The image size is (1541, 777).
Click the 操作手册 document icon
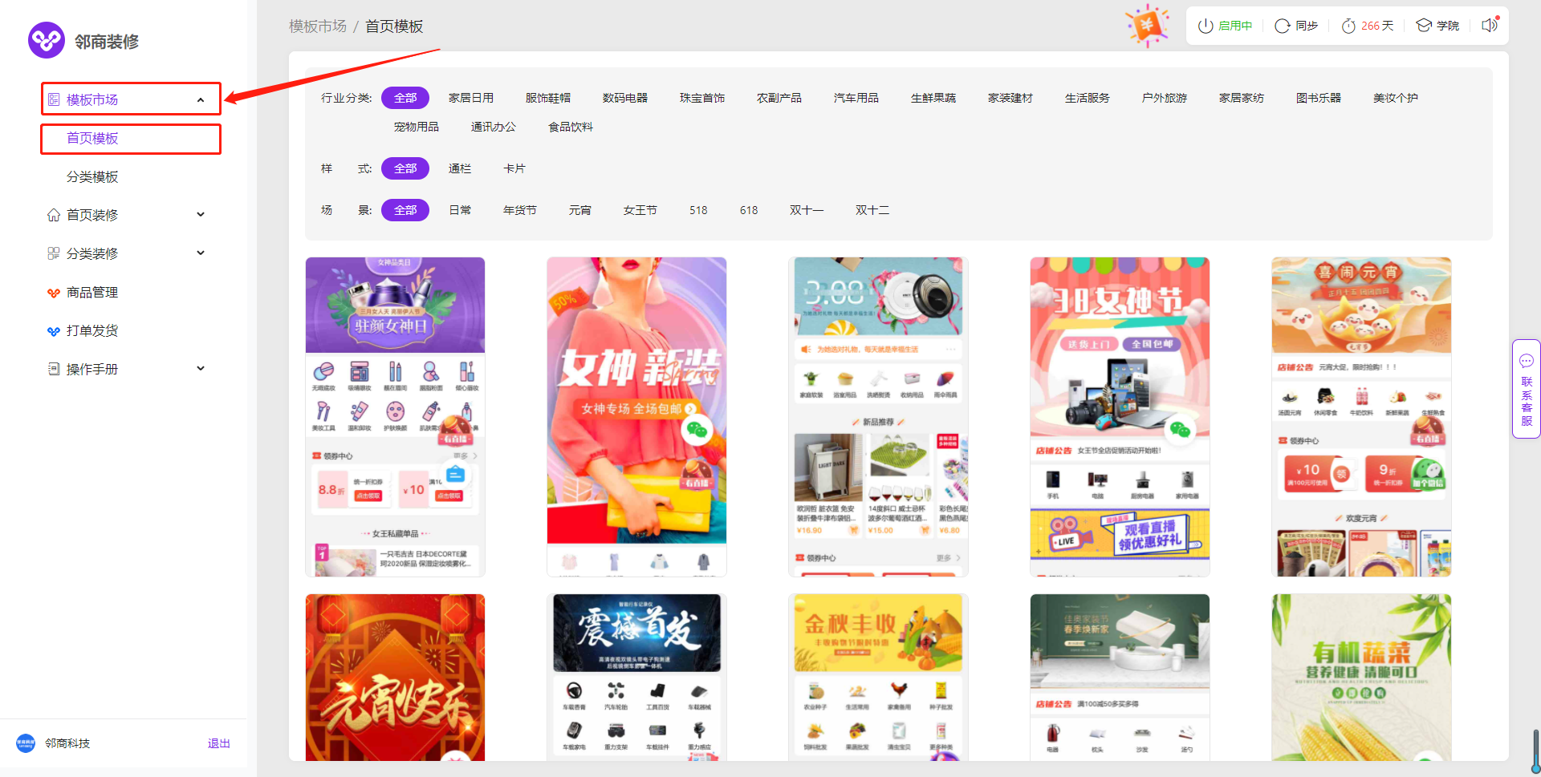tap(54, 369)
